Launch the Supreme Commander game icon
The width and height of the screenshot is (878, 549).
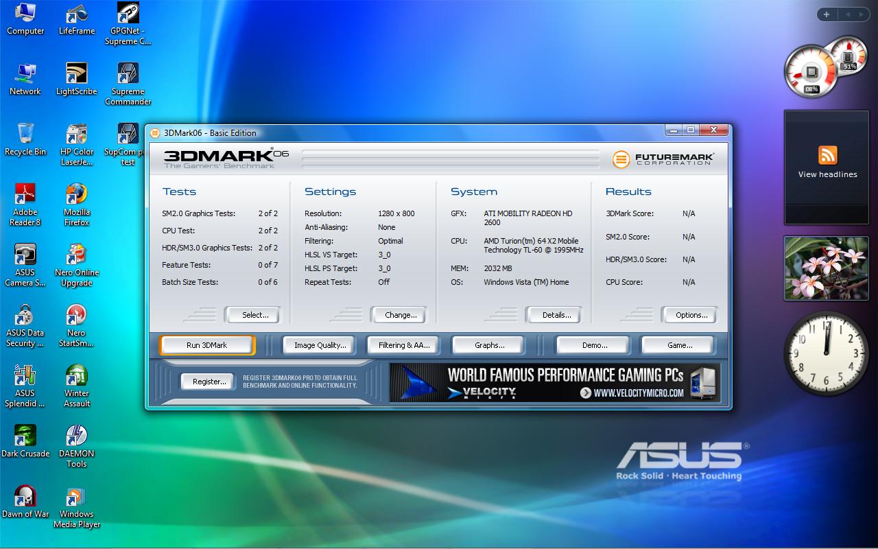128,84
